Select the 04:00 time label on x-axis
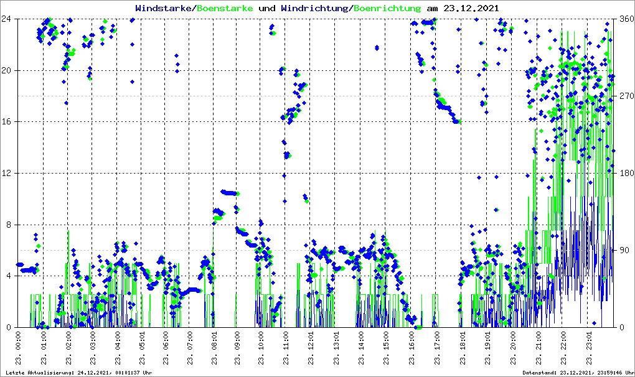The width and height of the screenshot is (635, 377). click(117, 348)
